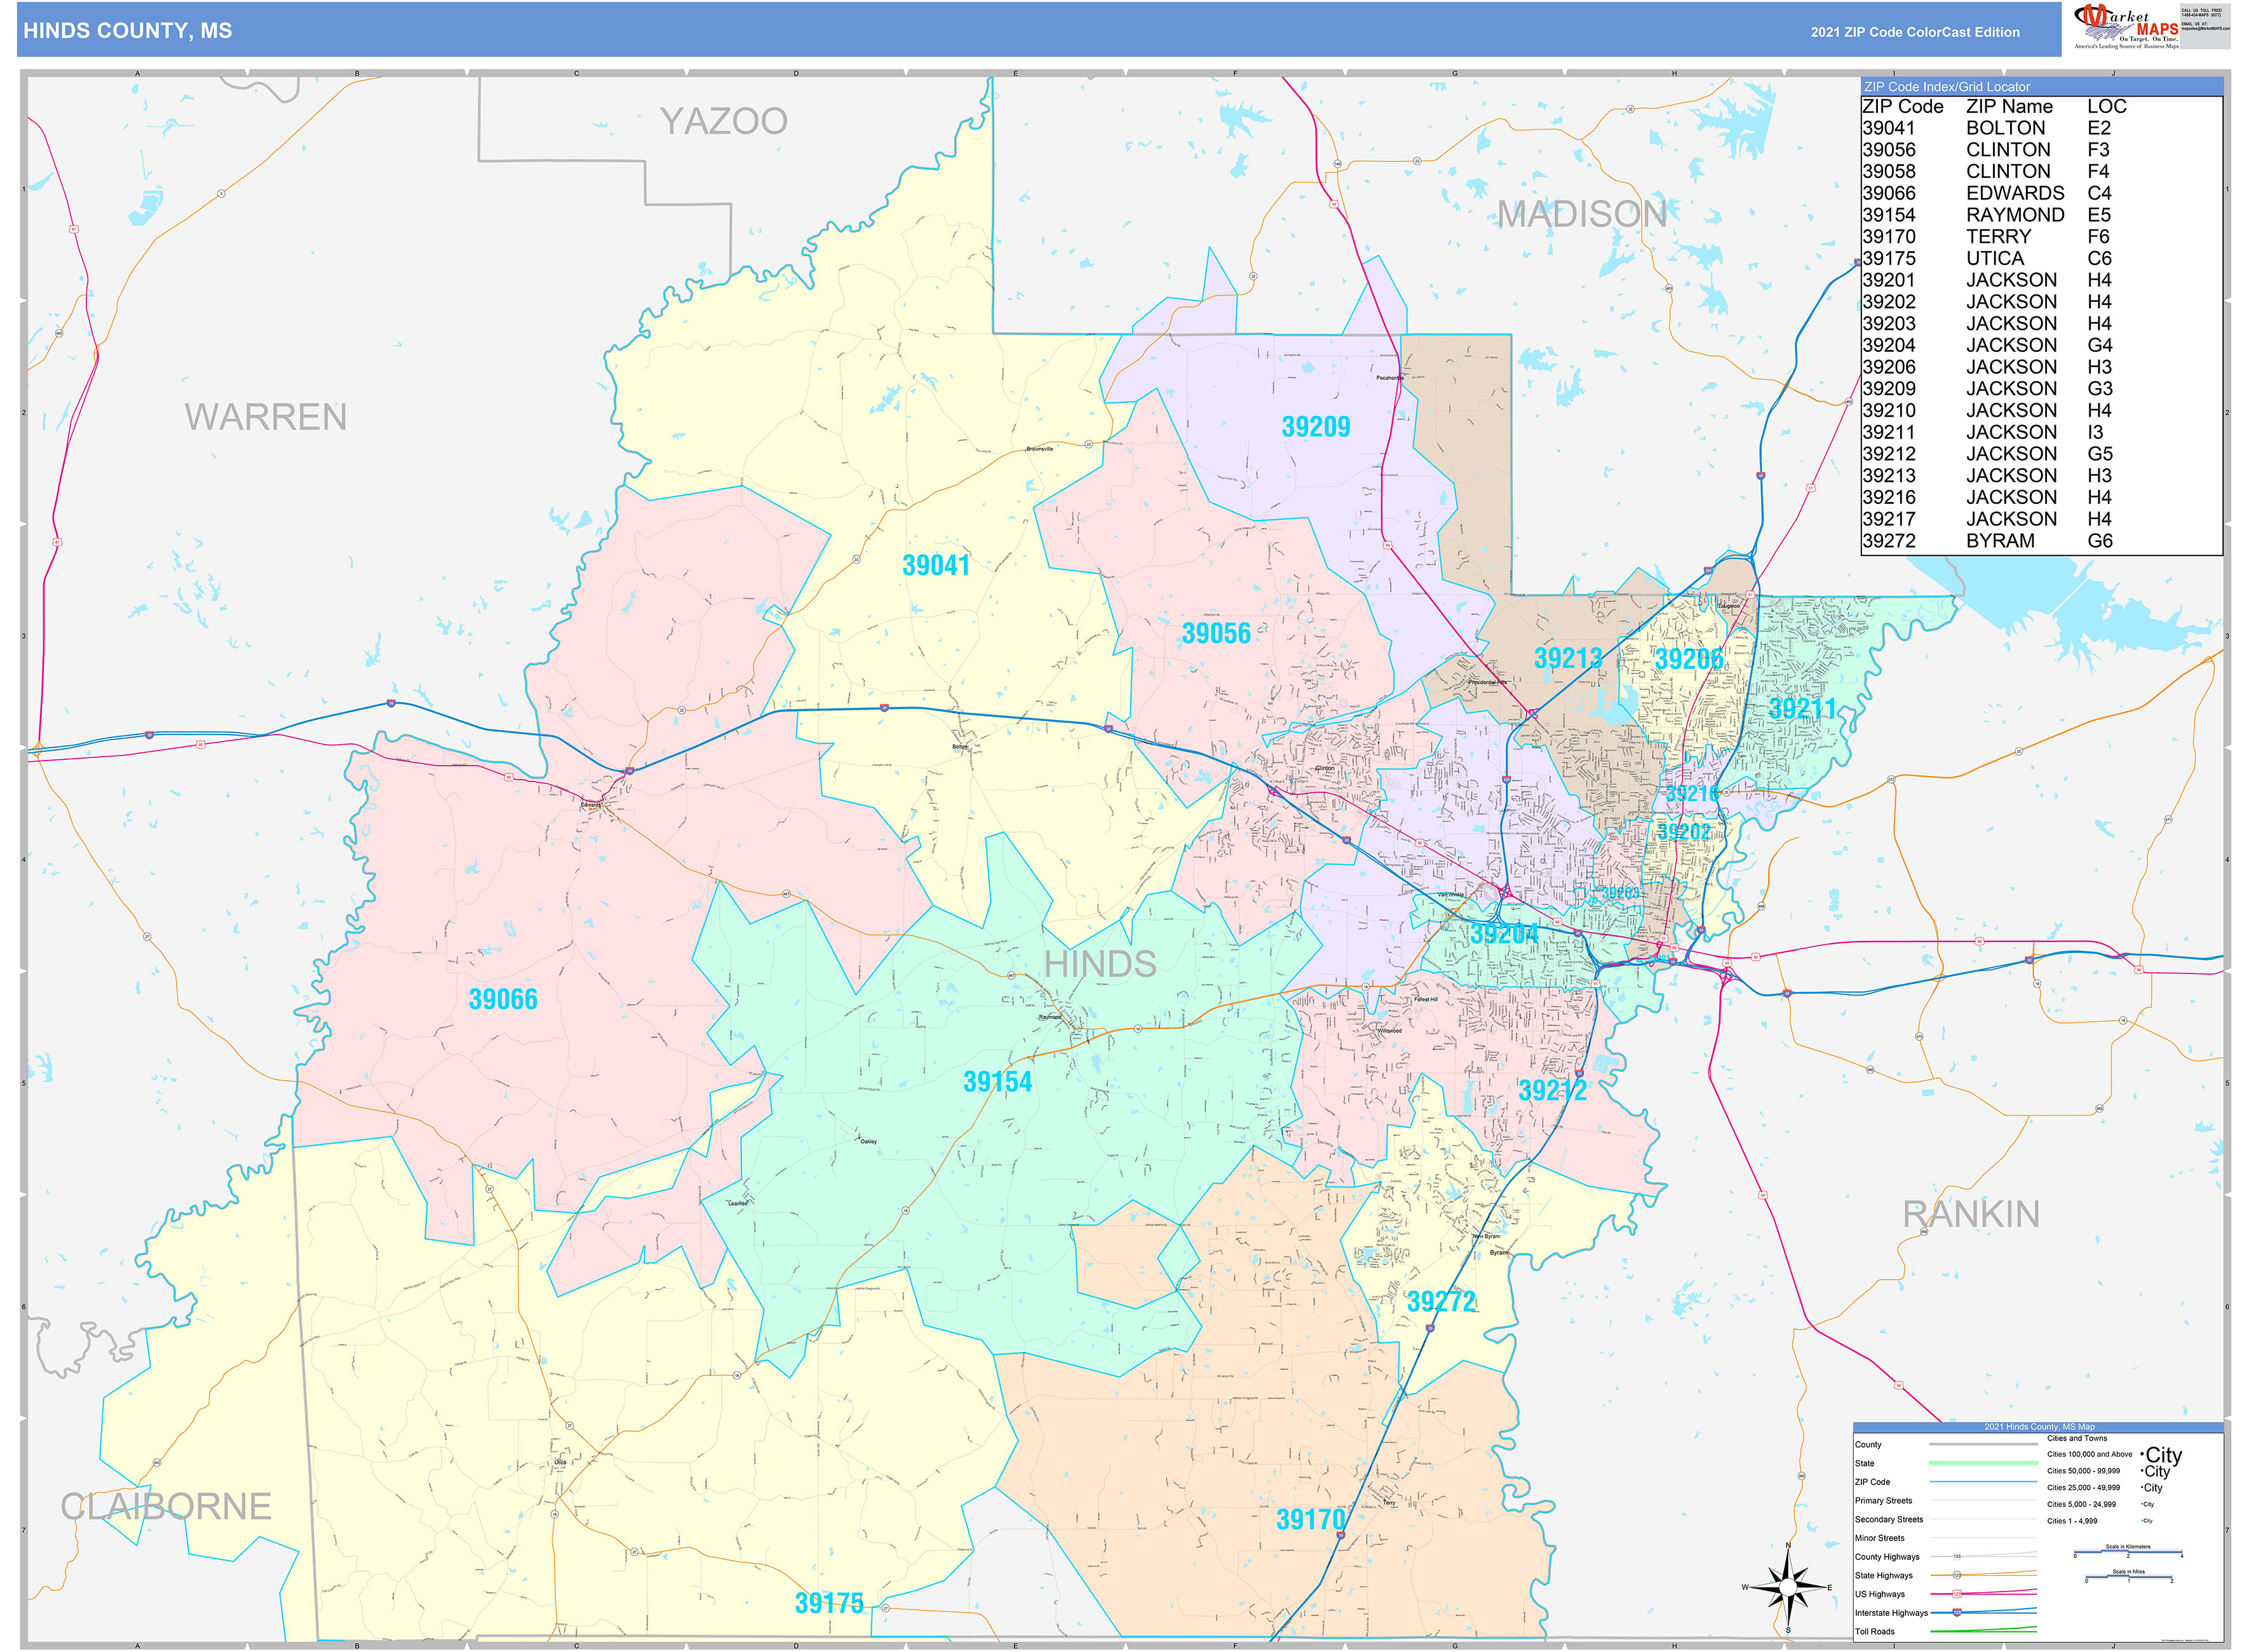Click the 39170 ZIP label on the map
The image size is (2242, 1652).
click(x=1311, y=1520)
